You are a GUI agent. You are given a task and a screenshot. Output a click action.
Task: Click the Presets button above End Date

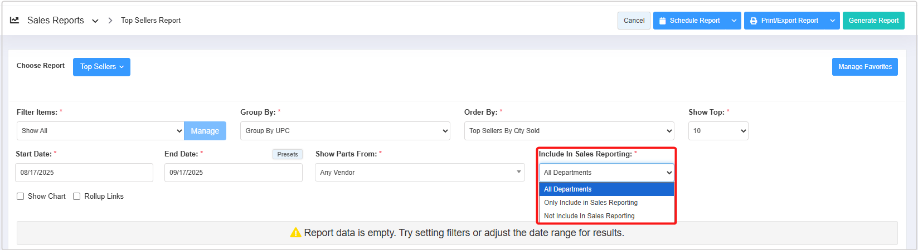[288, 154]
